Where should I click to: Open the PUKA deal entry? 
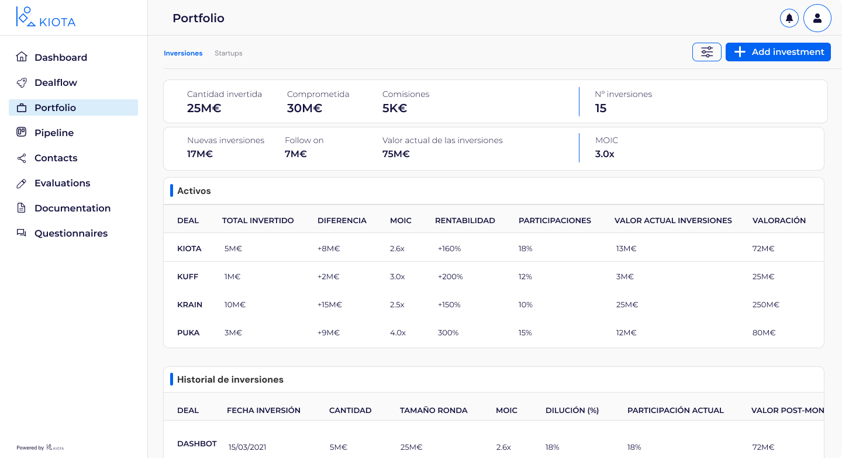point(188,332)
